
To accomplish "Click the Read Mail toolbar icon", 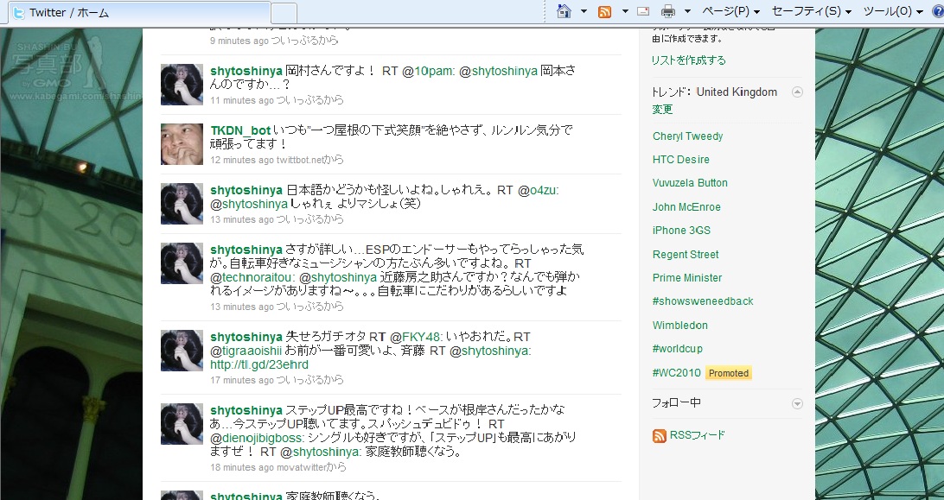I will [643, 11].
